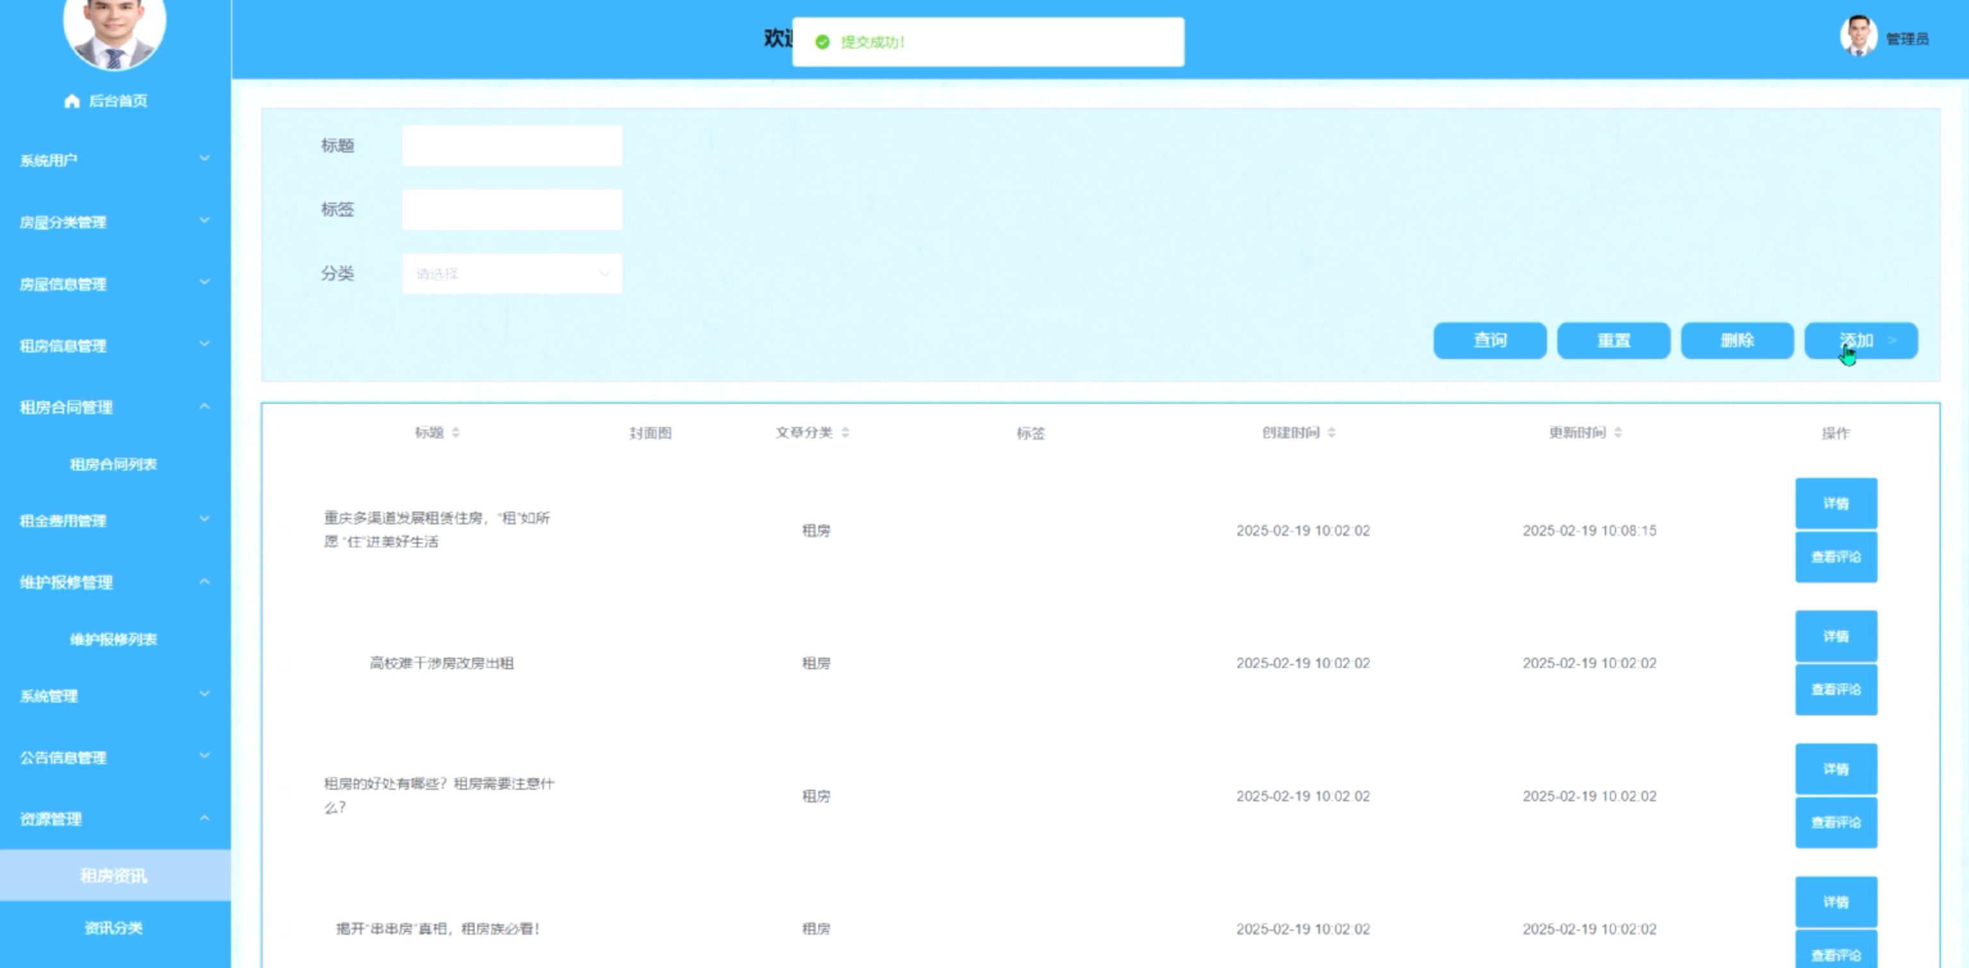The image size is (1969, 968).
Task: Click the profile photo atop the sidebar
Action: pyautogui.click(x=115, y=31)
